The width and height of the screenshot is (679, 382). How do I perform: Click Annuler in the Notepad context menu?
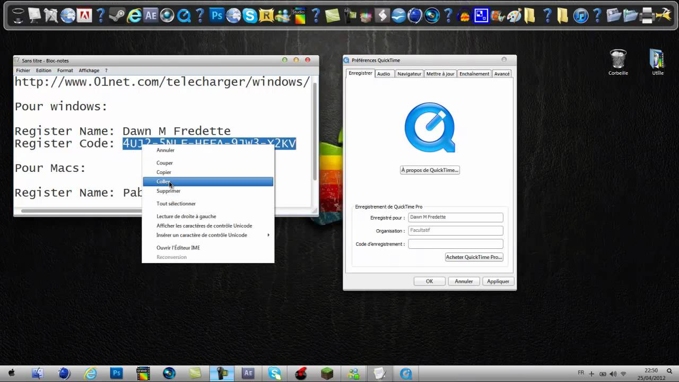[208, 150]
